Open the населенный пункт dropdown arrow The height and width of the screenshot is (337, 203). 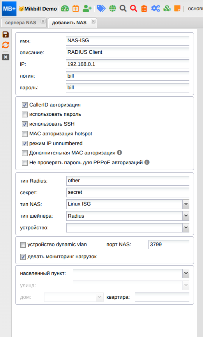[x=186, y=273]
